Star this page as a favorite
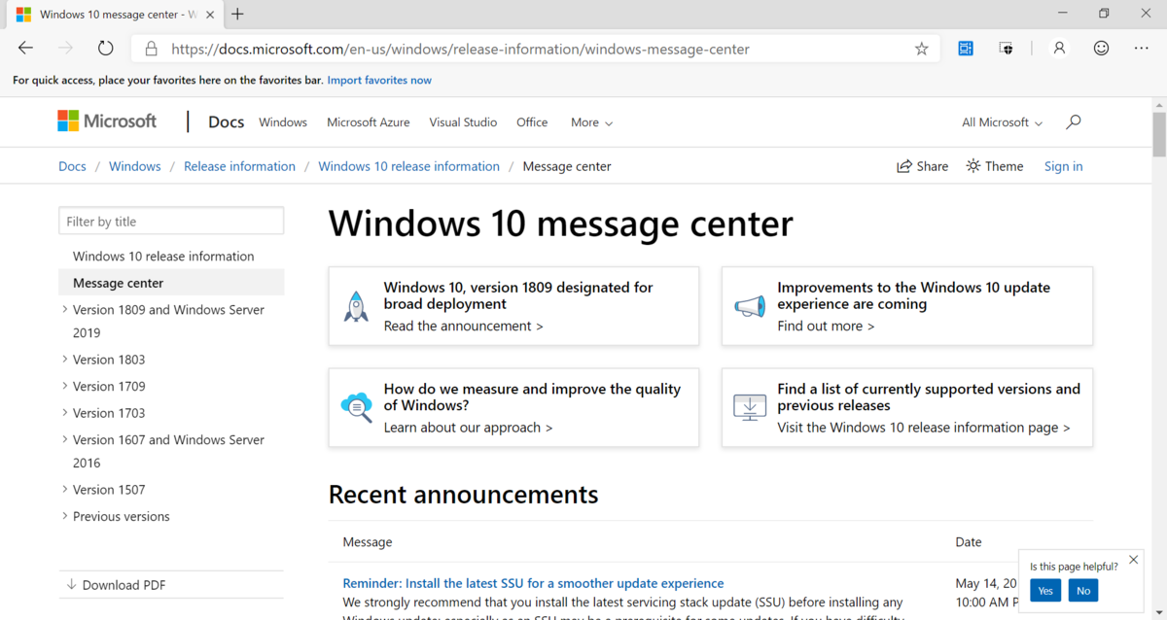 pos(921,47)
